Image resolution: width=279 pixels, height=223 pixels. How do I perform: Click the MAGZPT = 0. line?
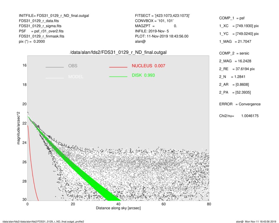(x=156, y=26)
